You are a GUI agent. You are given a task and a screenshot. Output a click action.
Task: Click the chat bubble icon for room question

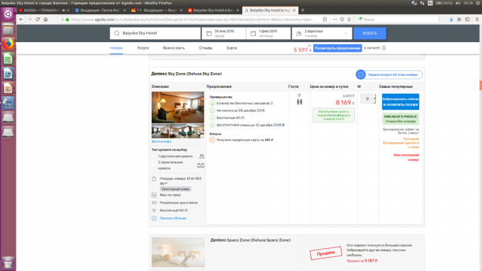pyautogui.click(x=360, y=74)
